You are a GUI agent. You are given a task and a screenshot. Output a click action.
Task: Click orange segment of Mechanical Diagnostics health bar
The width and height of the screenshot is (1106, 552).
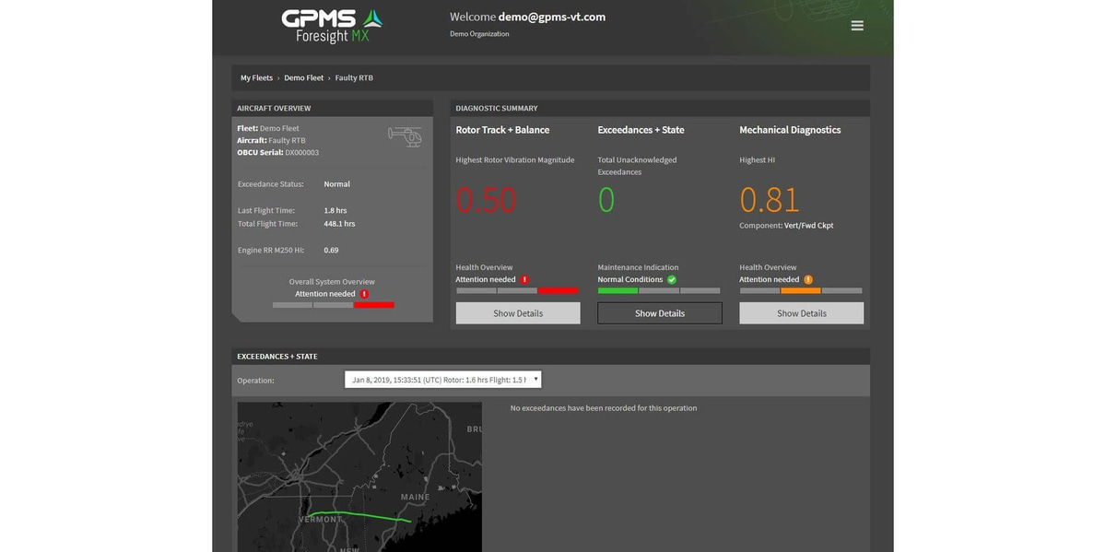pos(801,291)
